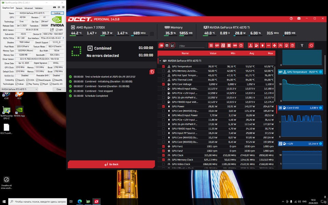Open the Windows Start menu

point(4,202)
